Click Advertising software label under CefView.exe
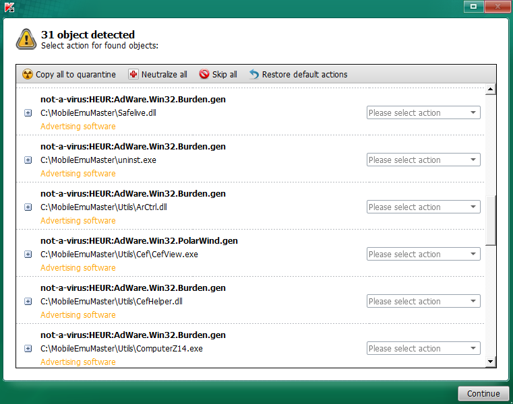This screenshot has width=513, height=404. (78, 267)
